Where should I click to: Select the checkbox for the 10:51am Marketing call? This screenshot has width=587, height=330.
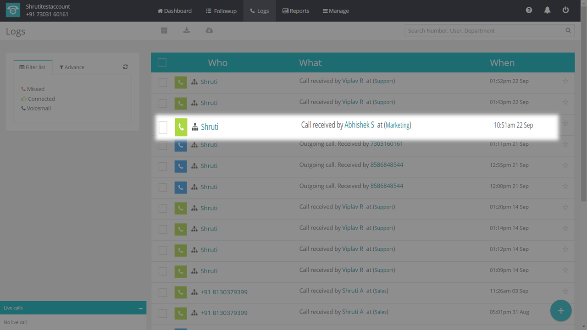(163, 127)
